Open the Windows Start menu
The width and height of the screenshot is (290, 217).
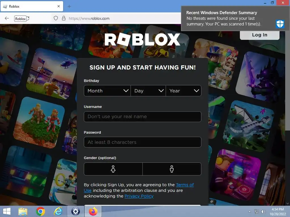pos(7,211)
